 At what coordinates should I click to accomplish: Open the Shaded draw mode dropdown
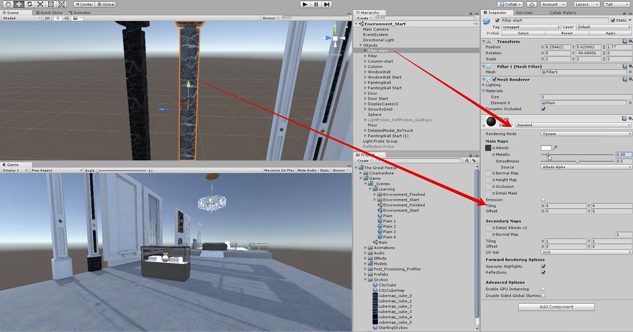(x=21, y=18)
